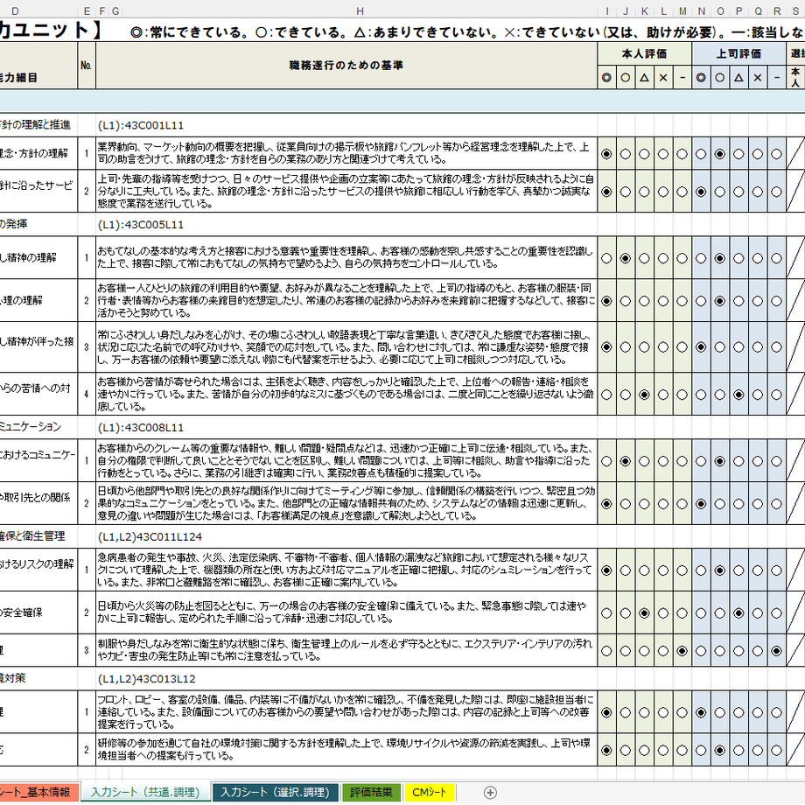Switch to the 基本情報 sheet tab
This screenshot has height=805, width=805.
pyautogui.click(x=39, y=792)
